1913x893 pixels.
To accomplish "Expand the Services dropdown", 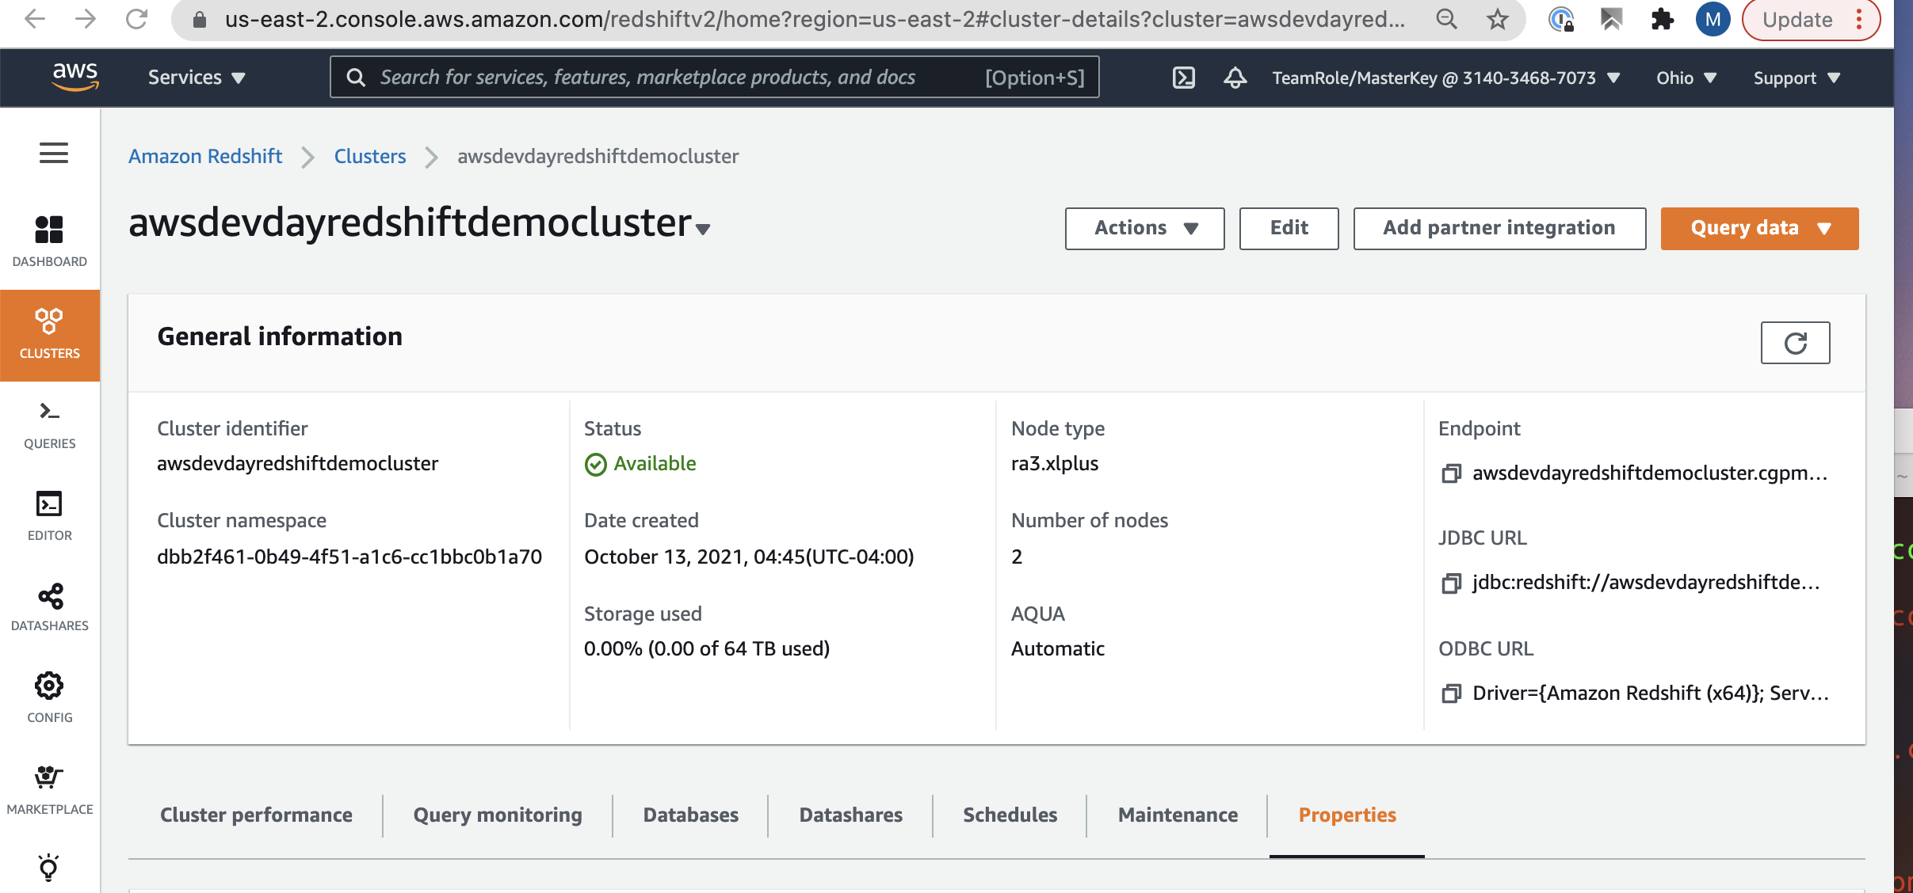I will click(197, 78).
